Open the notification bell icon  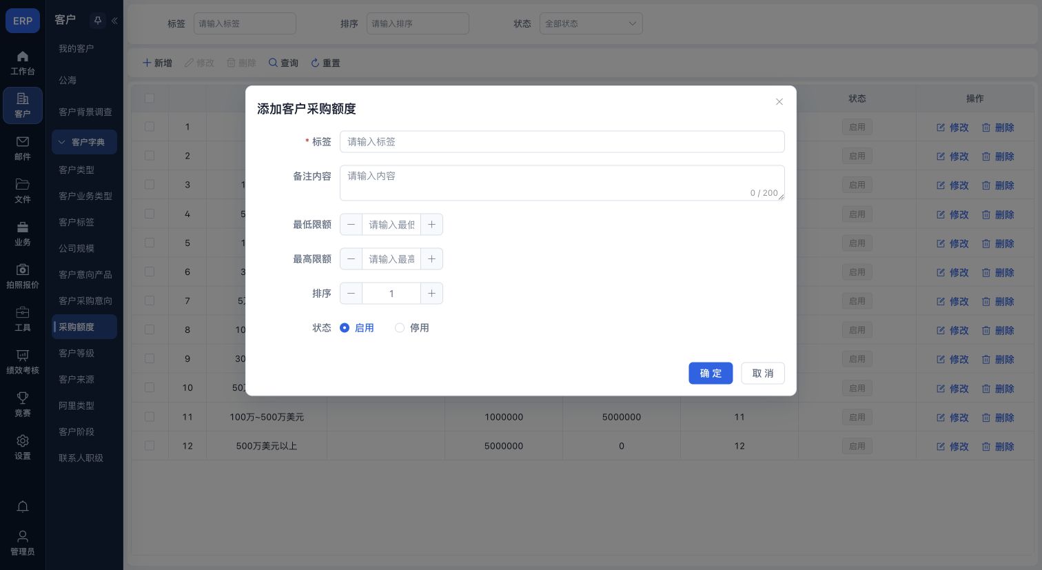23,507
